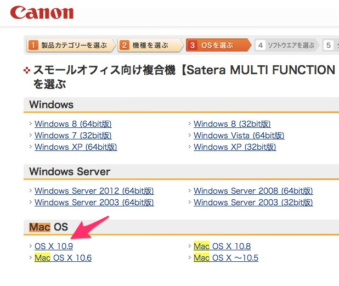Open Windows Server 2012 (64bit版)
Image resolution: width=339 pixels, height=286 pixels.
(x=94, y=191)
